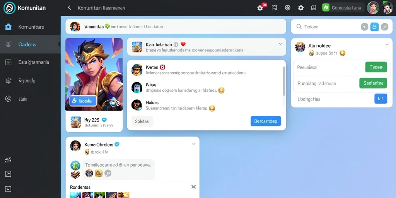Click the green globe icon in post

75,166
